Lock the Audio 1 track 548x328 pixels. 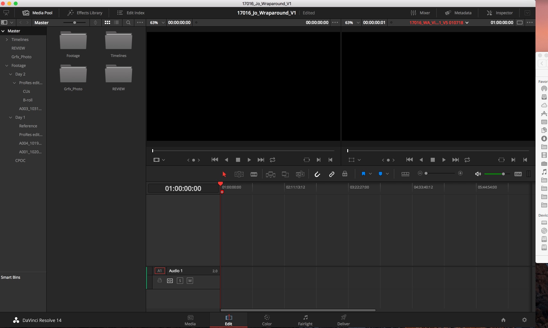click(160, 280)
